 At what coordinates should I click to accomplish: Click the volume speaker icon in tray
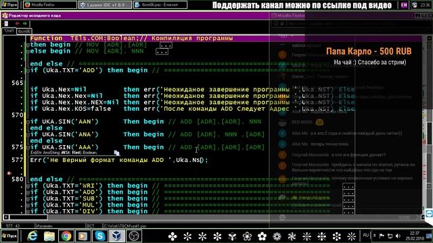pyautogui.click(x=398, y=236)
